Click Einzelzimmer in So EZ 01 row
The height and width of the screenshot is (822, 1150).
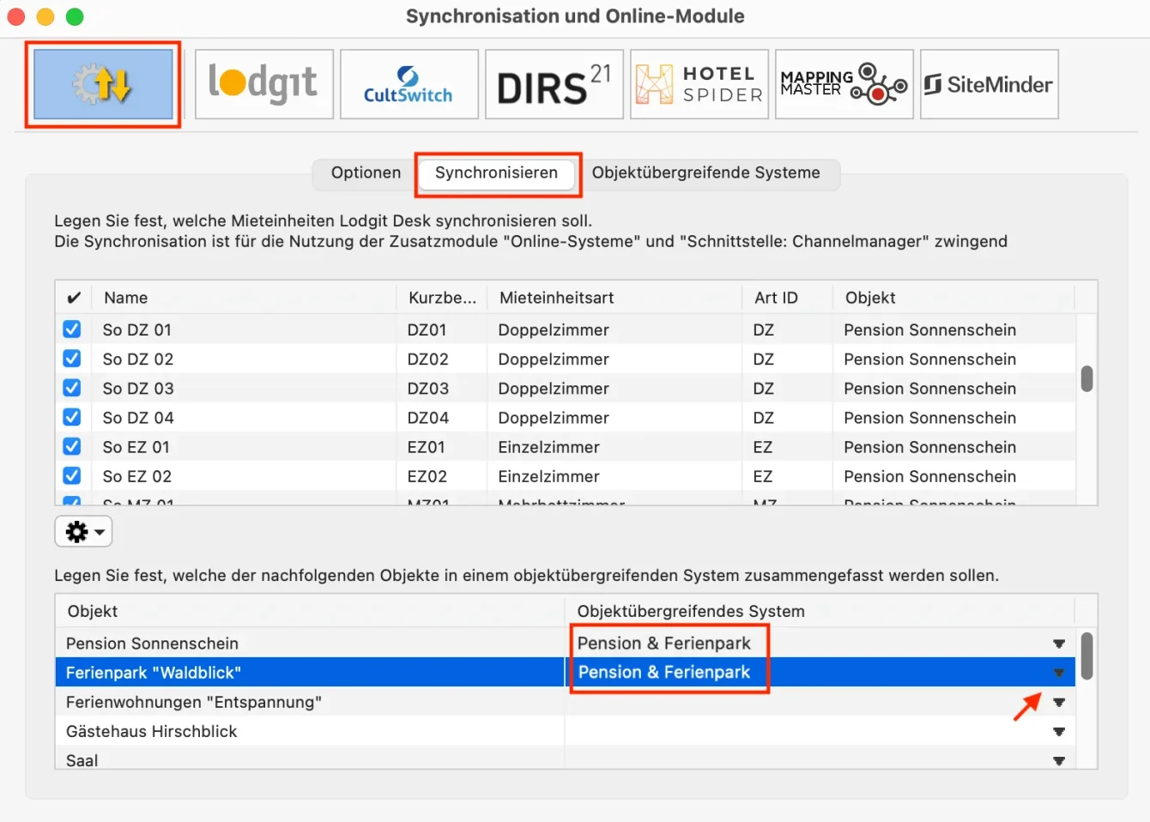(x=549, y=446)
